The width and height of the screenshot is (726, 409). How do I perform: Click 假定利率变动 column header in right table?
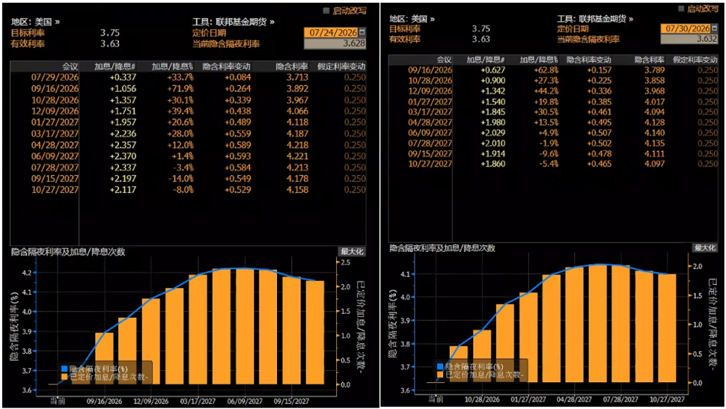coord(694,60)
